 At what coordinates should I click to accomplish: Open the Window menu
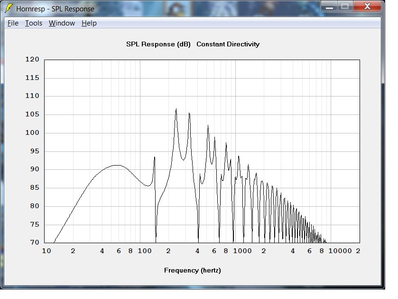[62, 23]
